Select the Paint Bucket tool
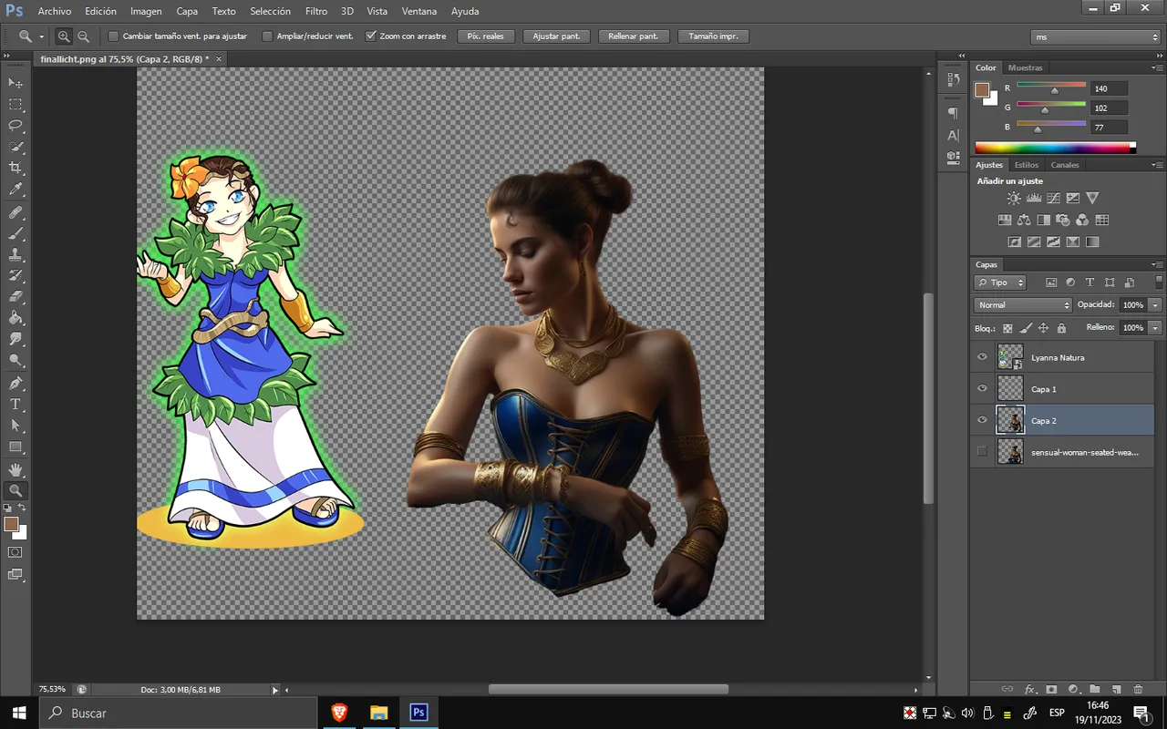Screen dimensions: 1167x729 (15, 318)
